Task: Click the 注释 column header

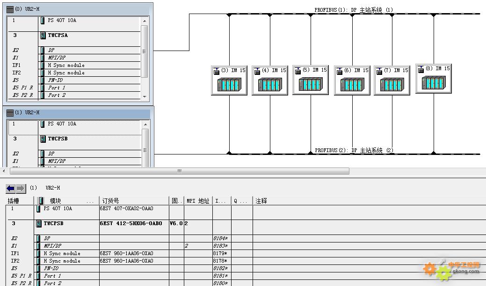Action: click(369, 201)
